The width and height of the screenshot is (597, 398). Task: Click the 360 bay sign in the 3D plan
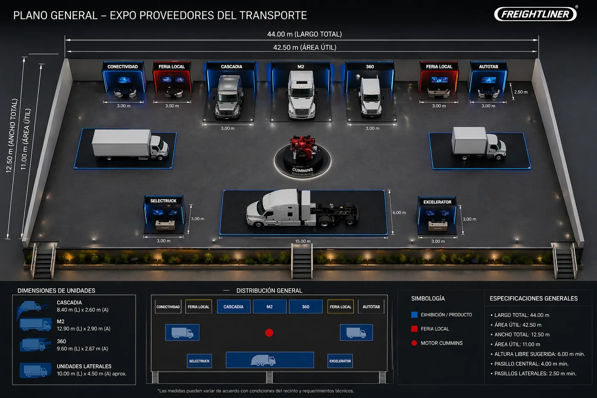pyautogui.click(x=370, y=67)
